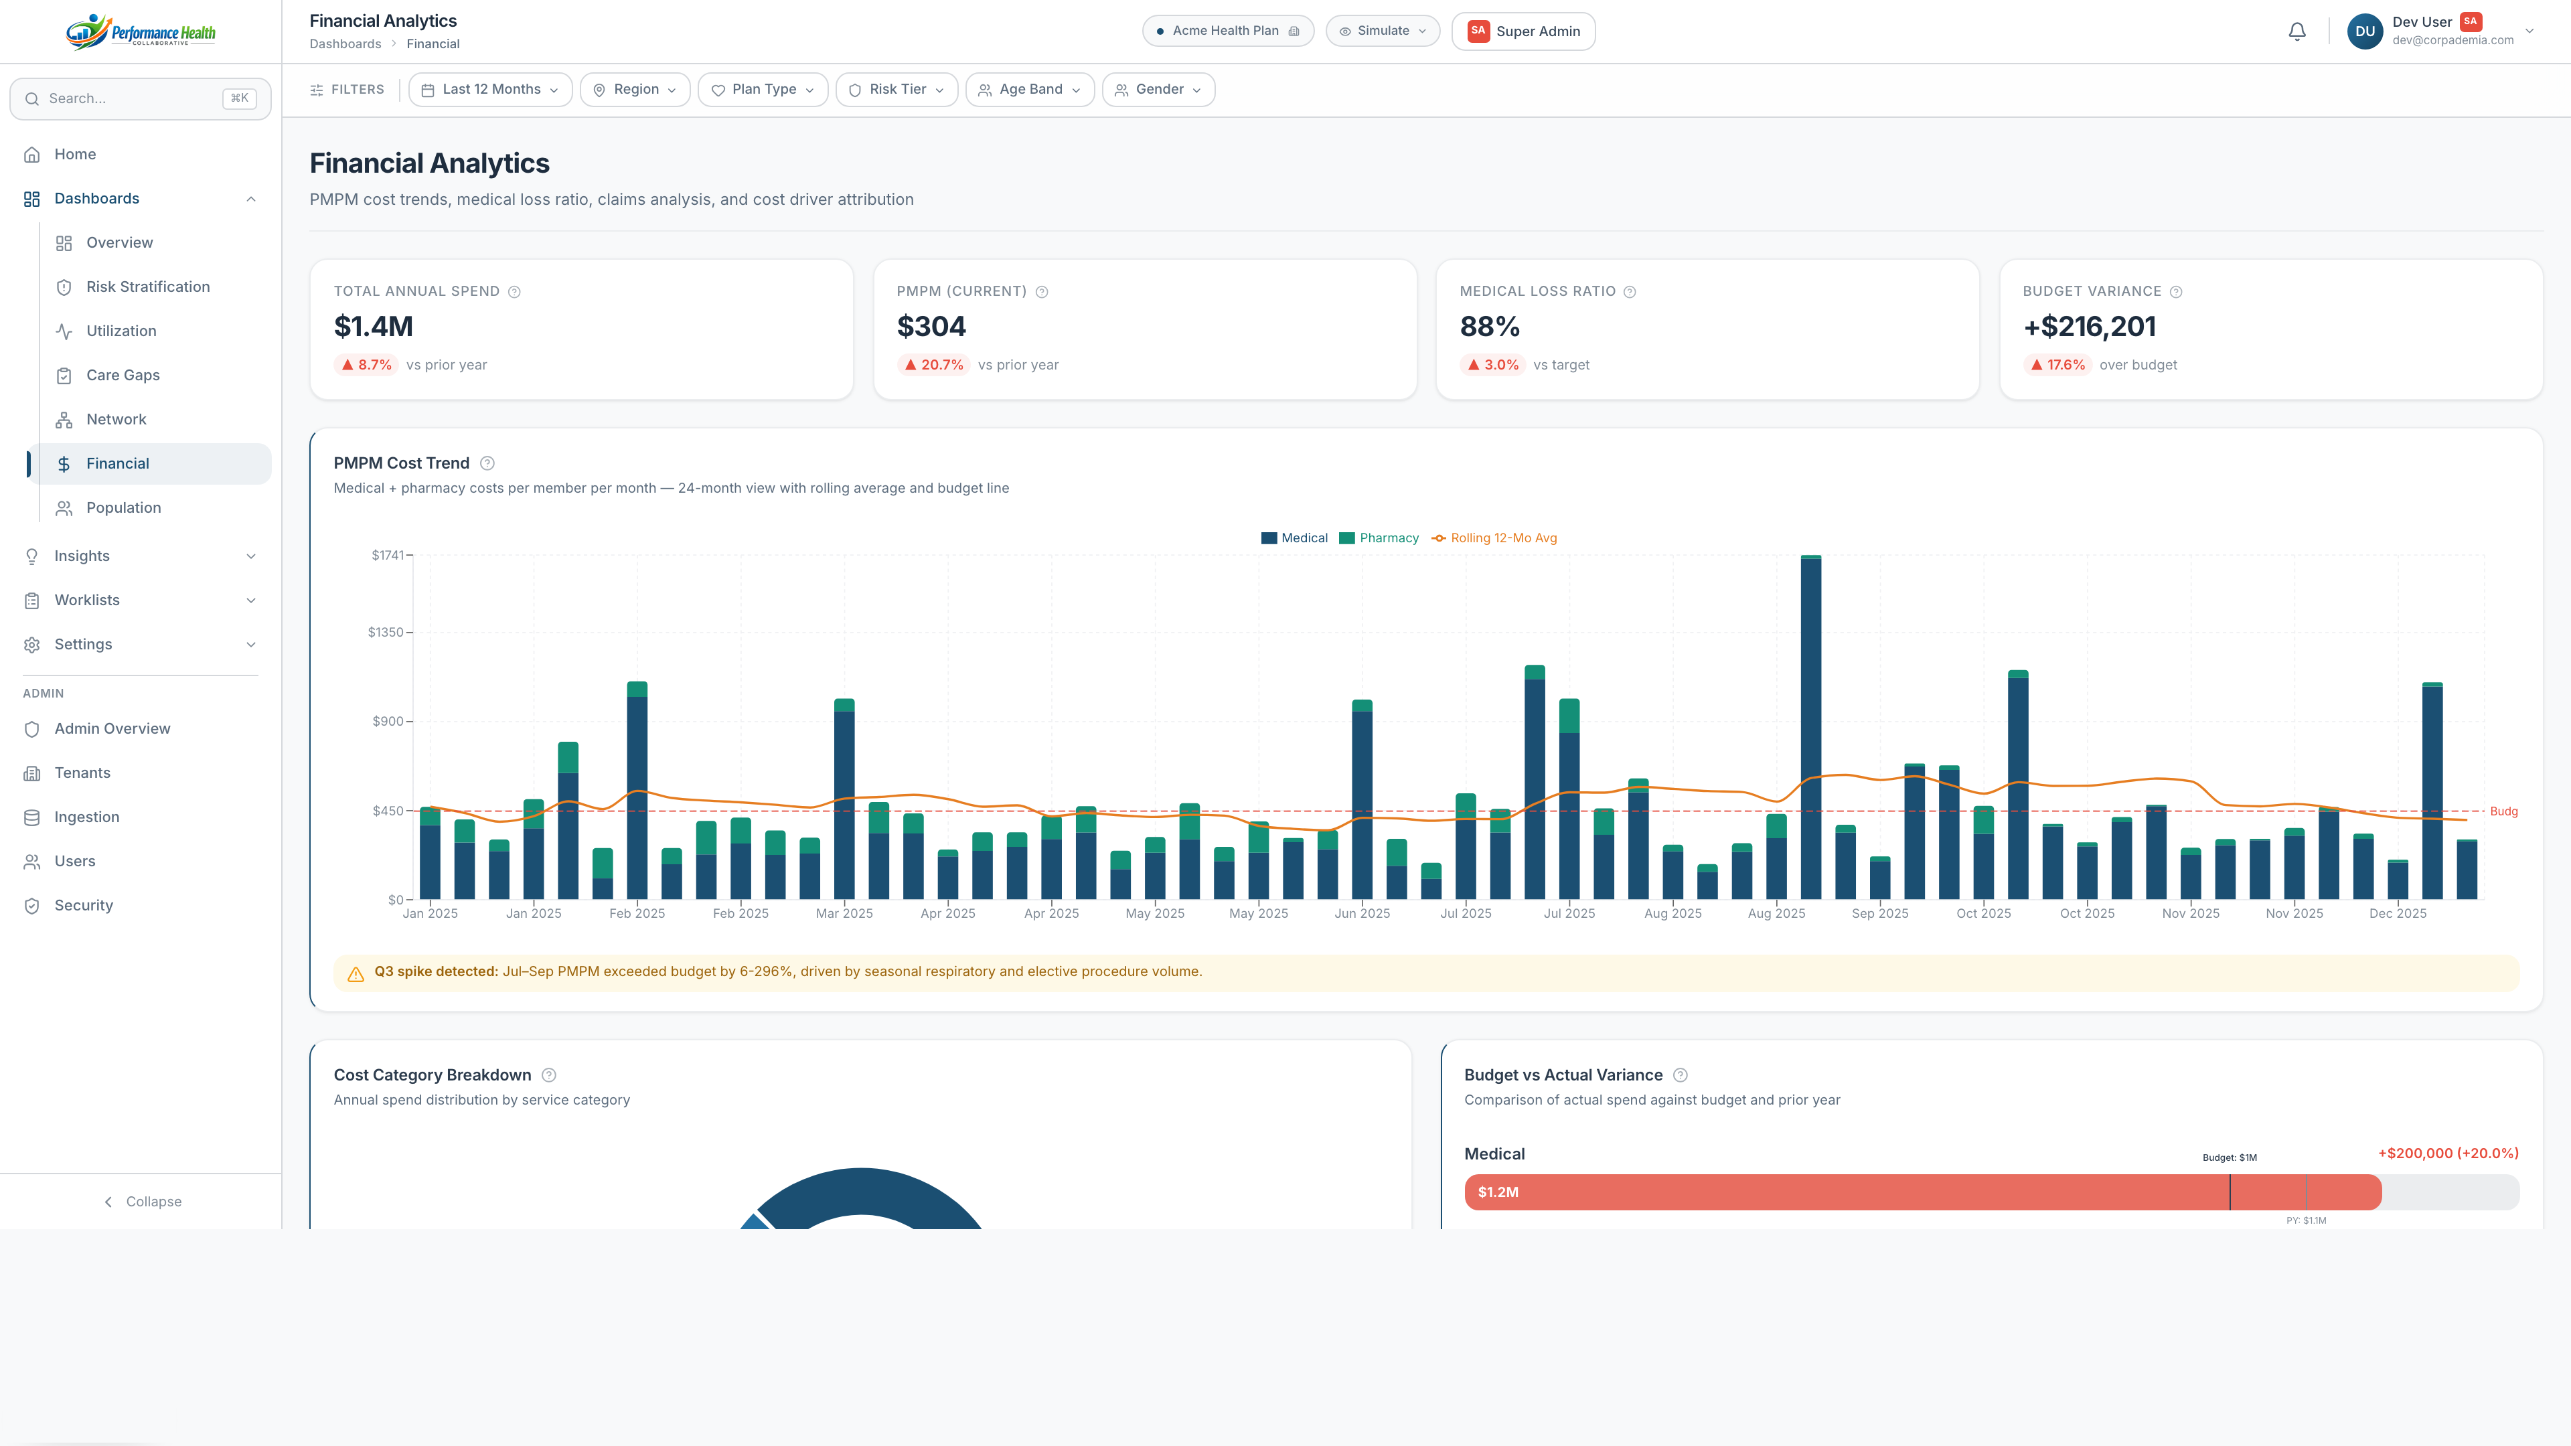Click the help icon beside Budget vs Actual Variance
This screenshot has height=1446, width=2571.
[x=1681, y=1074]
